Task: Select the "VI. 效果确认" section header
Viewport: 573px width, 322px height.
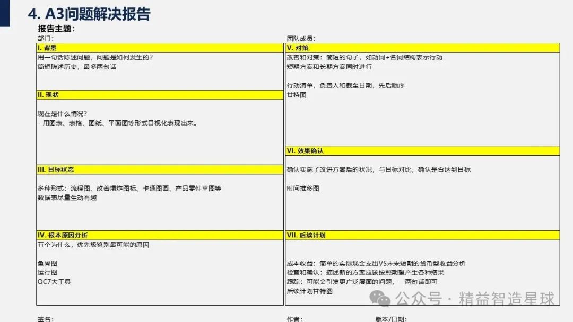Action: (x=422, y=150)
